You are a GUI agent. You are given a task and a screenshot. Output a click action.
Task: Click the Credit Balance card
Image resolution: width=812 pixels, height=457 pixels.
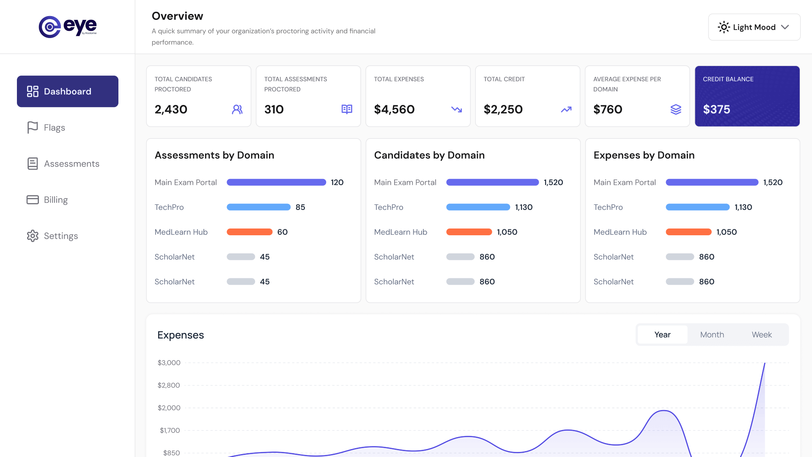[x=747, y=96]
